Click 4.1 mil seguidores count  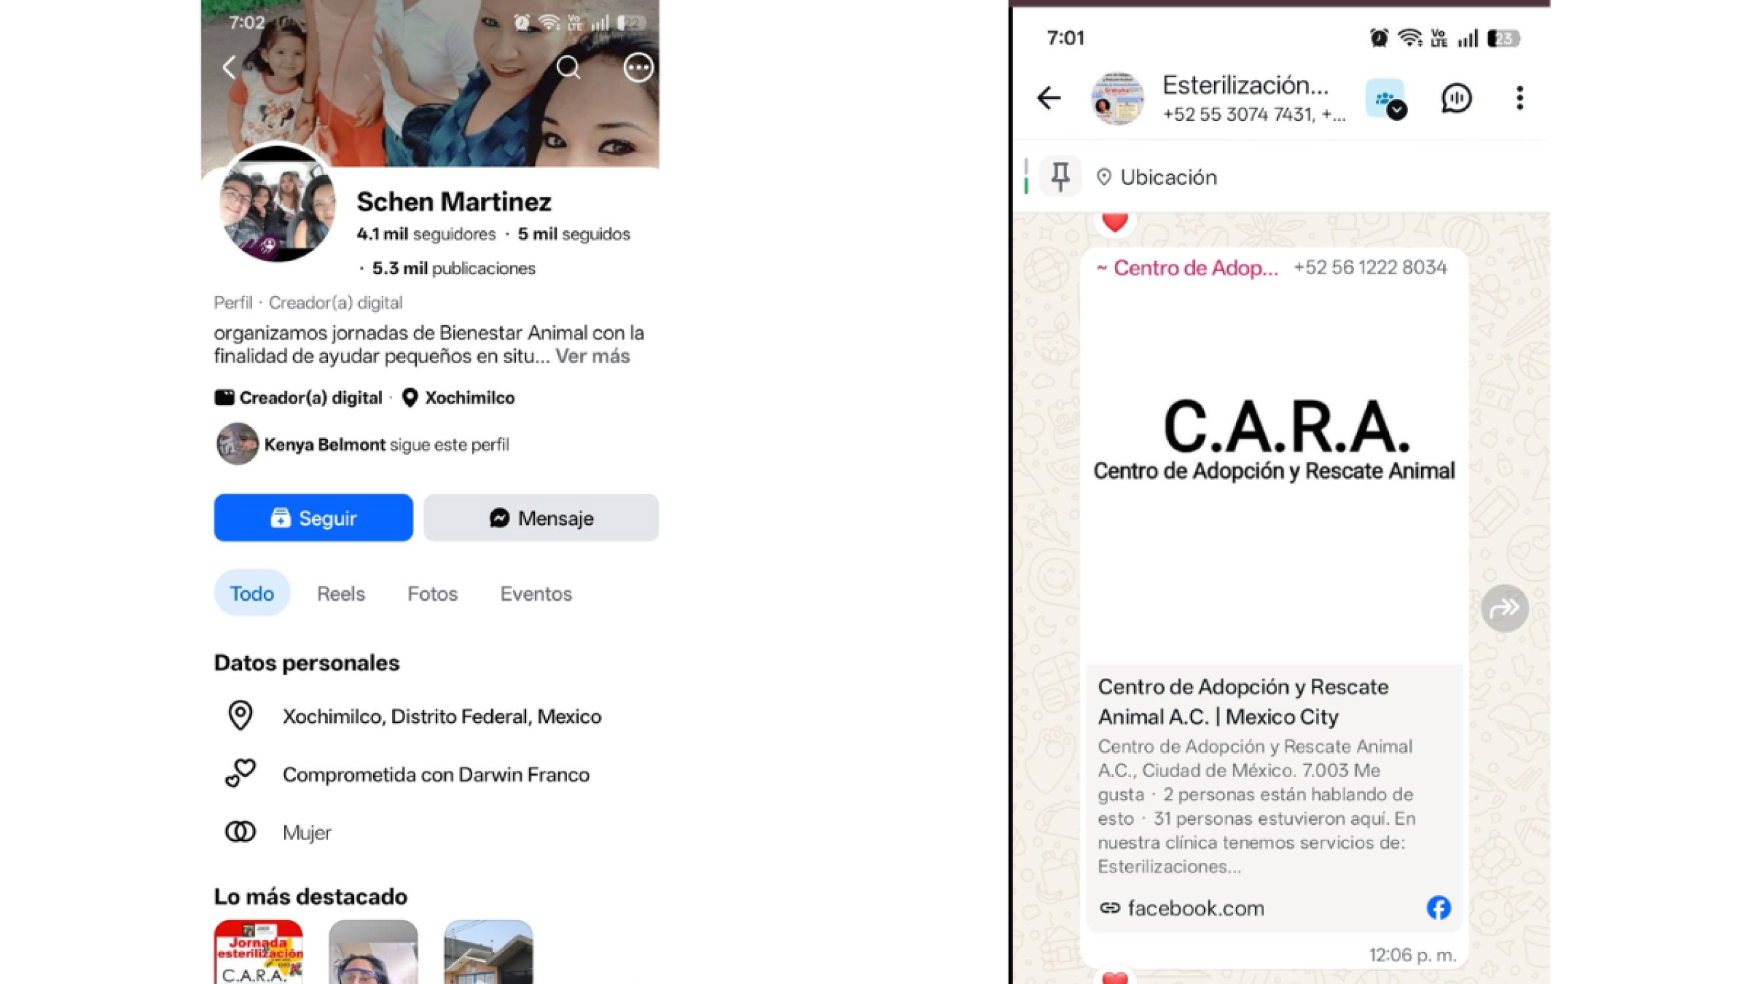click(426, 234)
